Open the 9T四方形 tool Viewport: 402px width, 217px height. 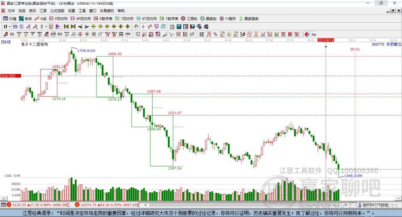[147, 19]
